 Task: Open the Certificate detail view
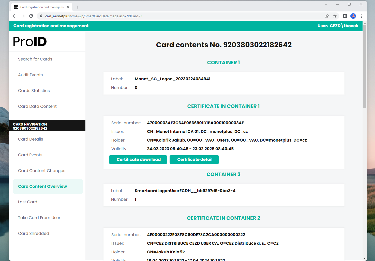pyautogui.click(x=194, y=159)
